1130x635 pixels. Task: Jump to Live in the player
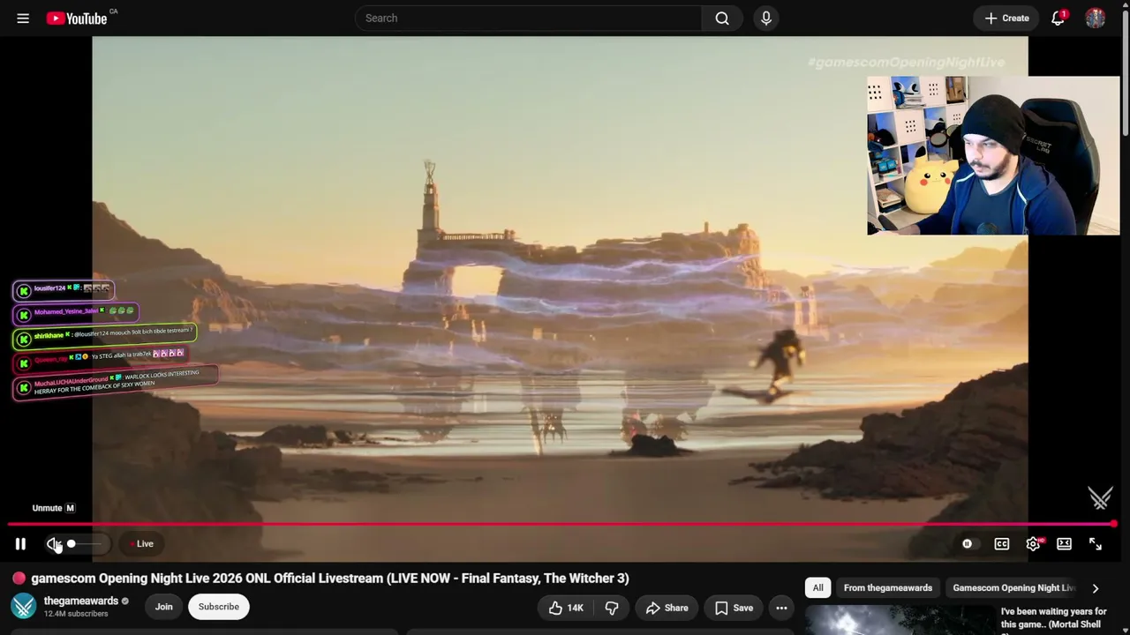[x=141, y=544]
